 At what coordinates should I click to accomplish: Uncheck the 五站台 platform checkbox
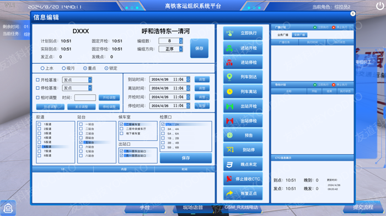click(x=81, y=142)
